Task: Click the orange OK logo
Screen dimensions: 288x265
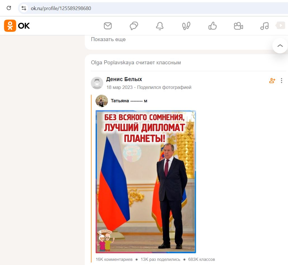Action: [x=17, y=26]
